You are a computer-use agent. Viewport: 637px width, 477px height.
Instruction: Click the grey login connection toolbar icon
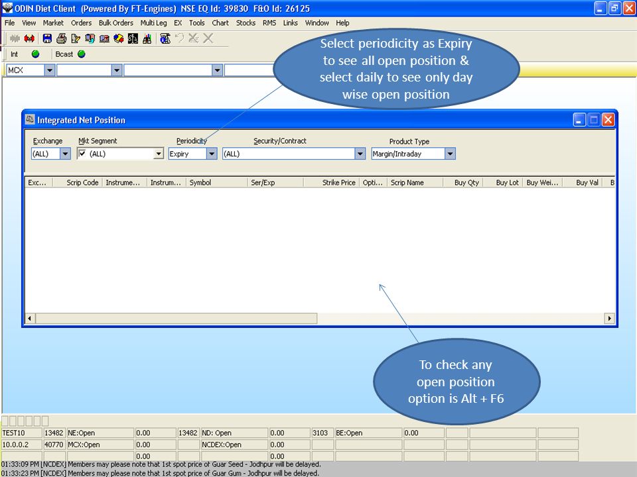point(15,38)
